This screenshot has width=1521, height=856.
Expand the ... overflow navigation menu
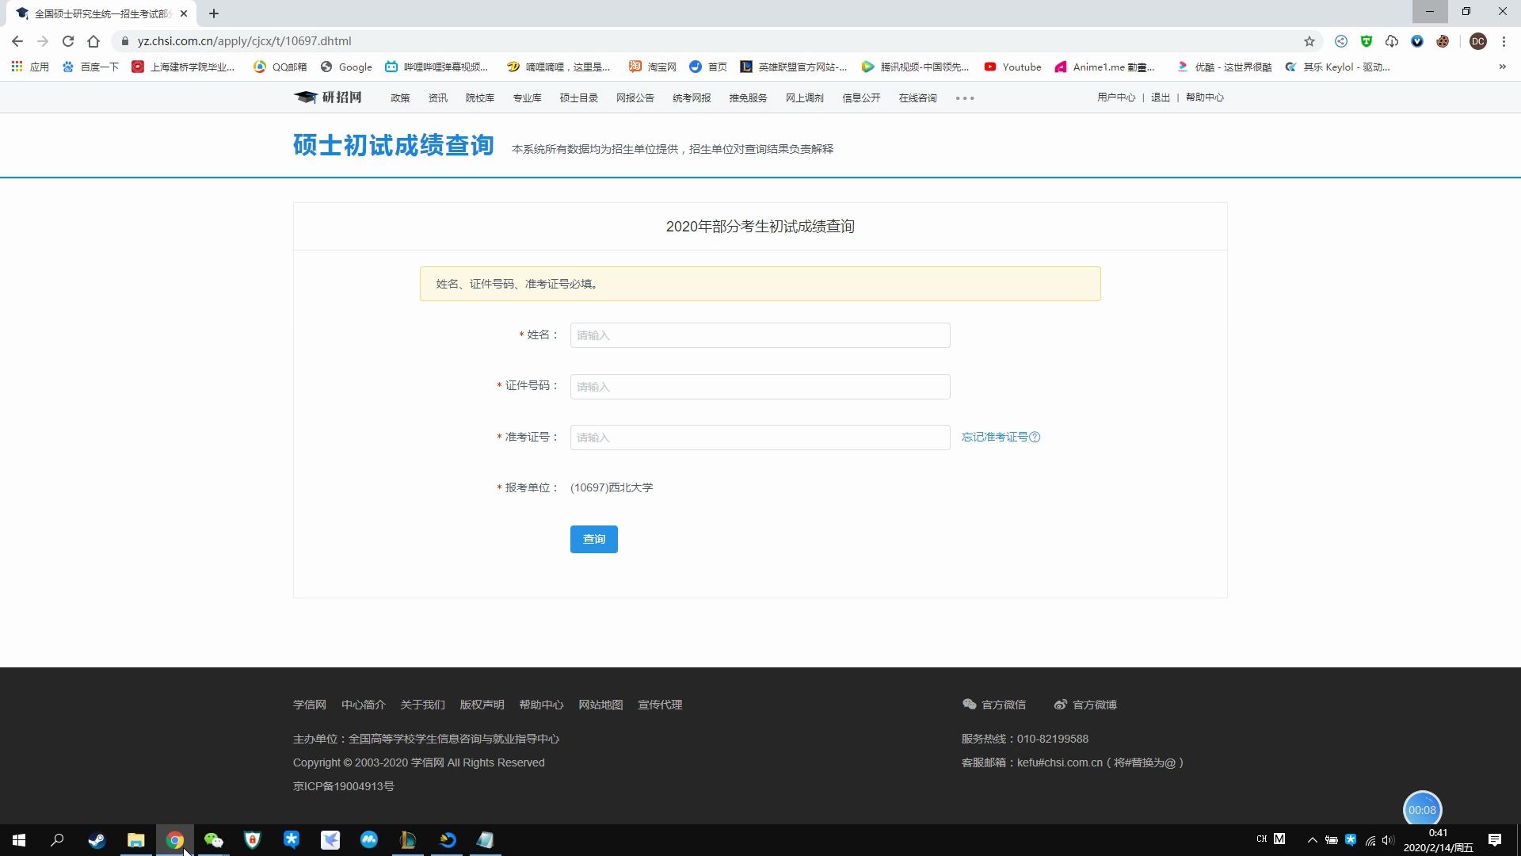coord(964,97)
